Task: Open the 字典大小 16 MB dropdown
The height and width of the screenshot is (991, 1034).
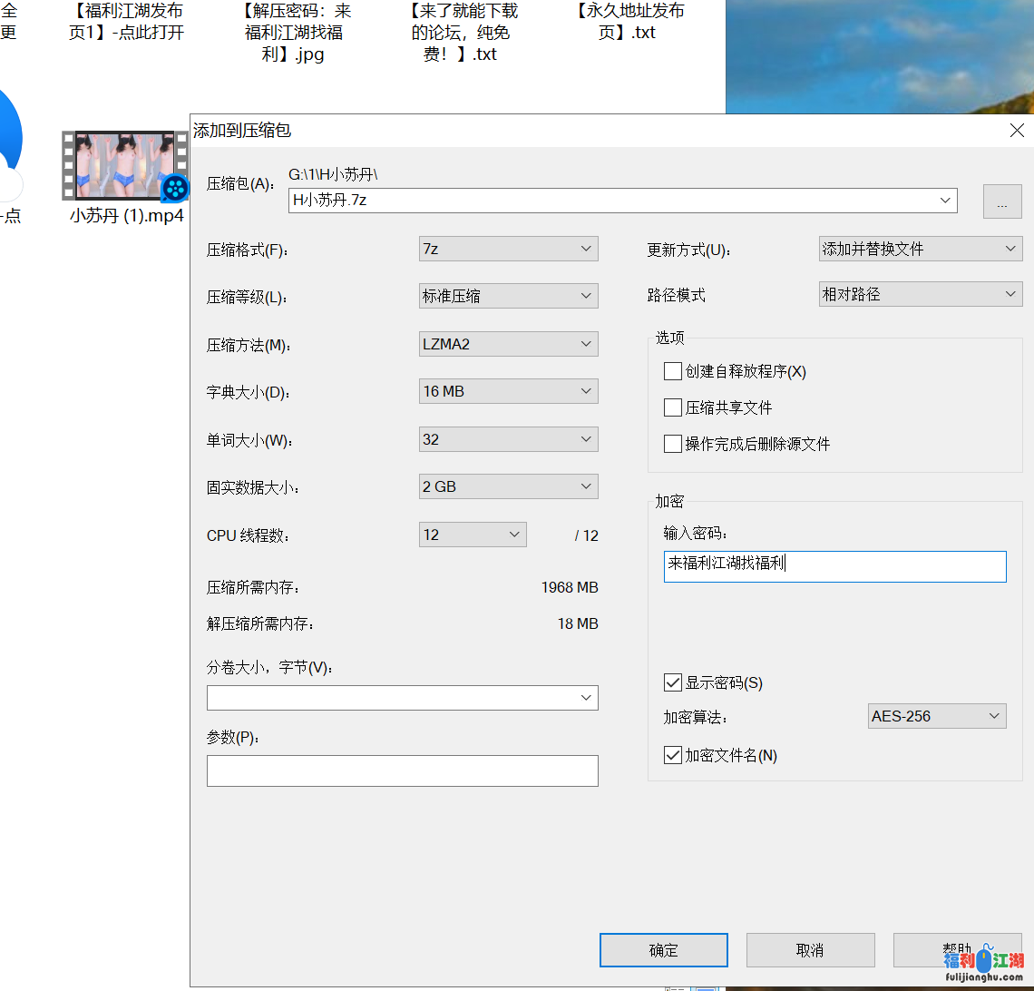Action: pyautogui.click(x=508, y=391)
